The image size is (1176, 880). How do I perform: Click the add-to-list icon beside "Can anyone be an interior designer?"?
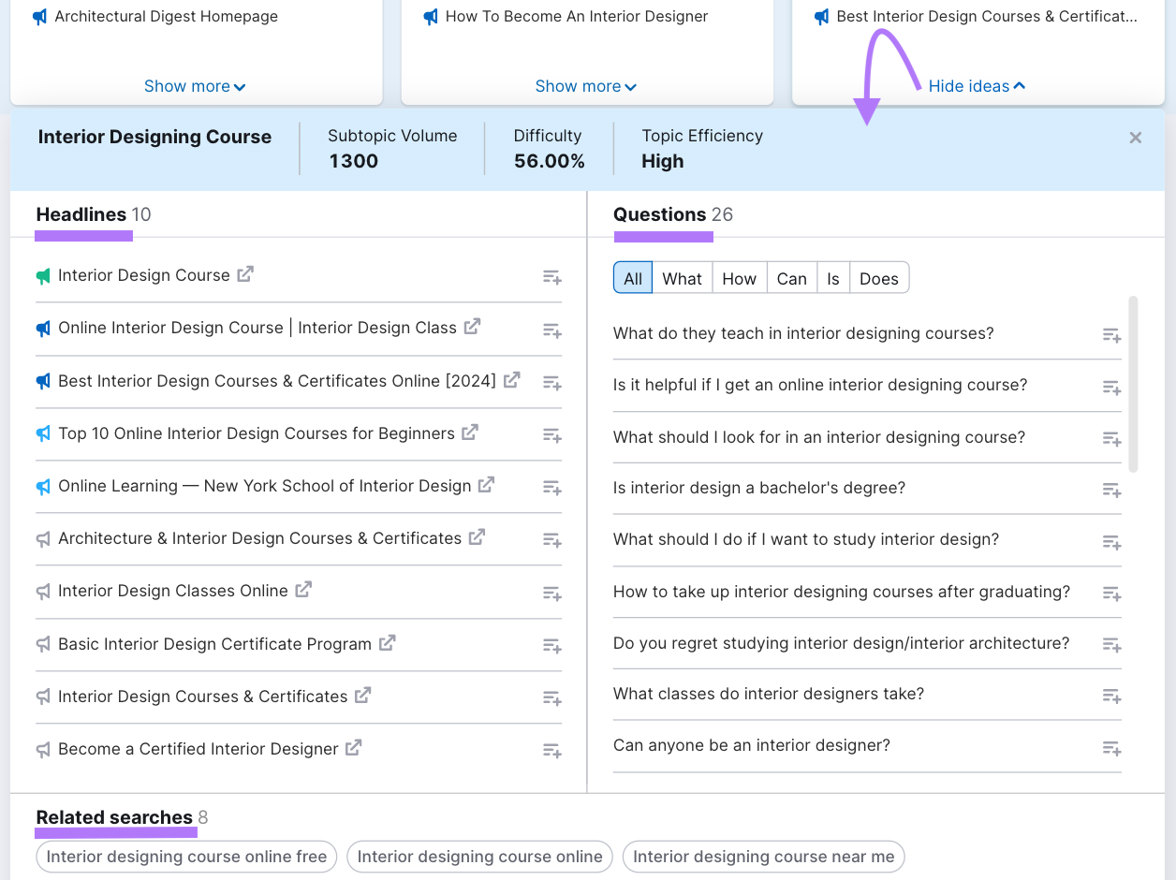click(1111, 748)
